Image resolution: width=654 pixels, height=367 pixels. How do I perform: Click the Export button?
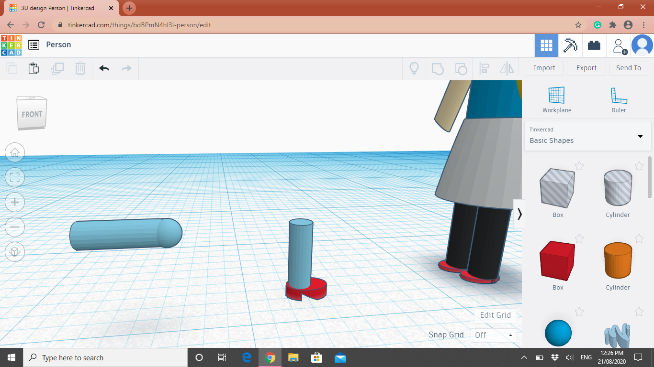(x=586, y=68)
